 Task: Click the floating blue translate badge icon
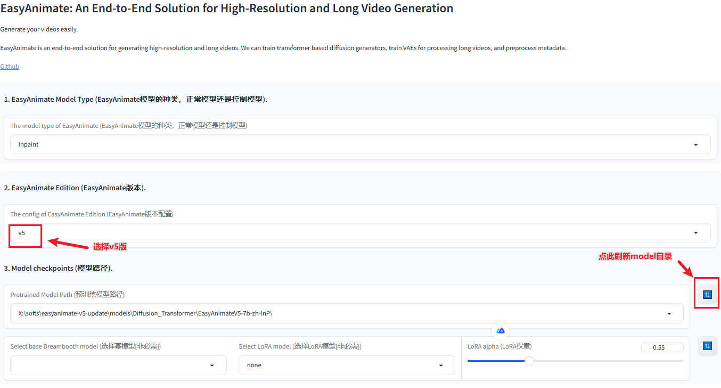[x=501, y=330]
